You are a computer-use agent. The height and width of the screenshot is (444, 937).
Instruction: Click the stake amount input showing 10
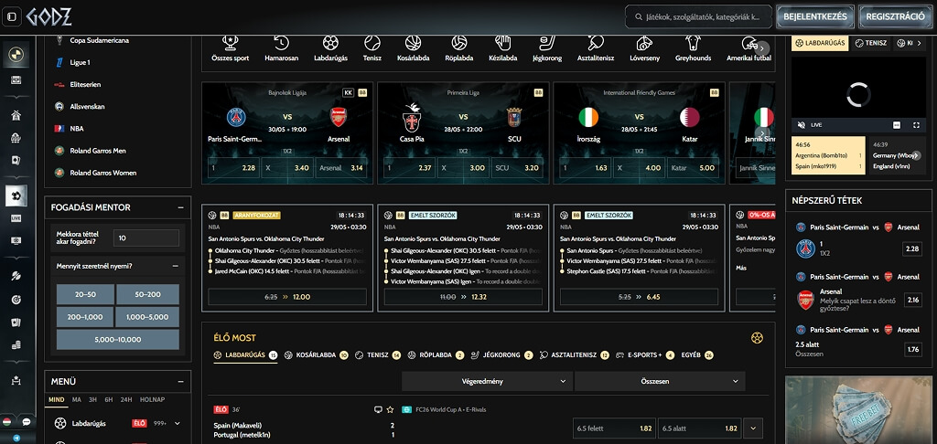(x=145, y=238)
